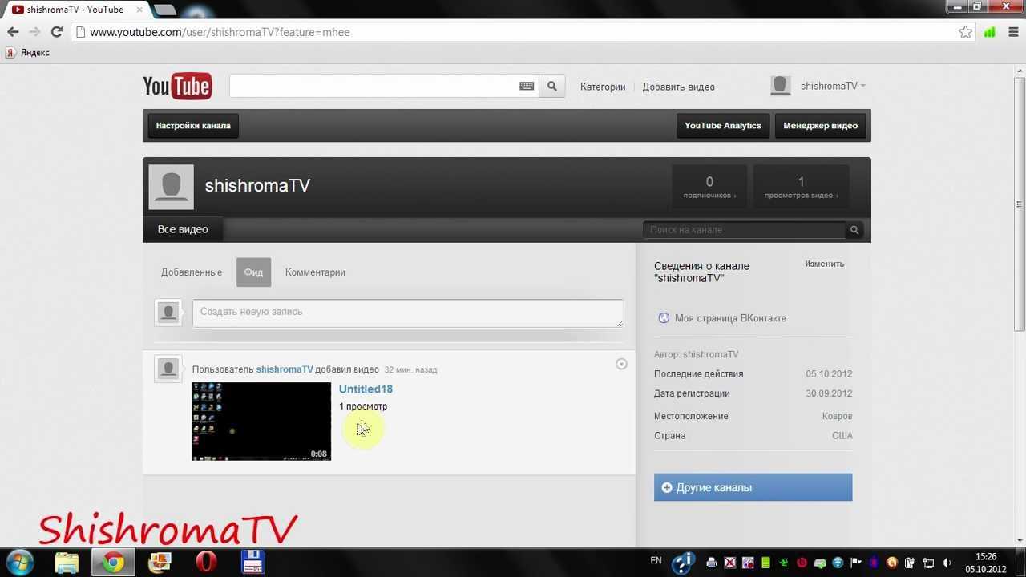Viewport: 1026px width, 577px height.
Task: Click the Untitled18 video thumbnail
Action: [x=261, y=422]
